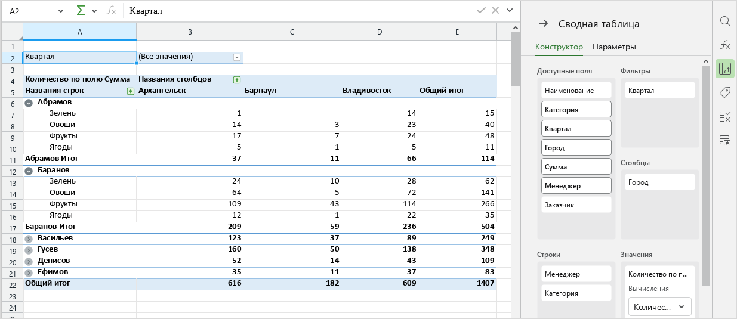Click the Барнаул column label cell
This screenshot has width=737, height=319.
click(292, 91)
